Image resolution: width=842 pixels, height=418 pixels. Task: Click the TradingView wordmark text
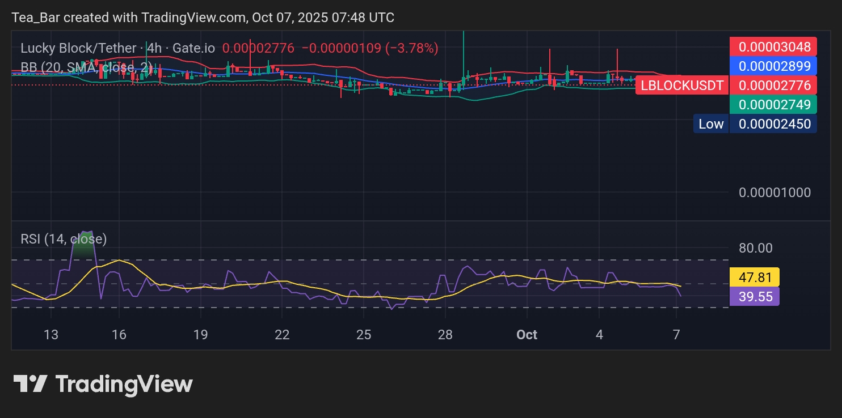click(x=124, y=384)
